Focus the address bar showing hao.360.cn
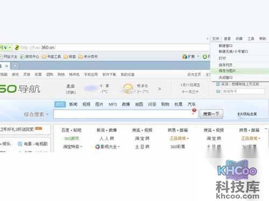 [115, 48]
